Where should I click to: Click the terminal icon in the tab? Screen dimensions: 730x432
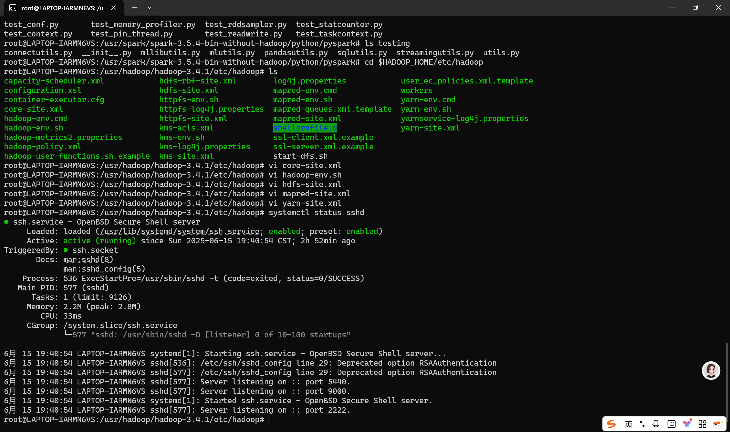pyautogui.click(x=13, y=8)
